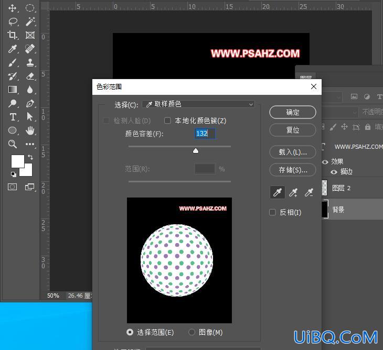Open the Layers panel tab
This screenshot has width=383, height=350.
pyautogui.click(x=306, y=77)
